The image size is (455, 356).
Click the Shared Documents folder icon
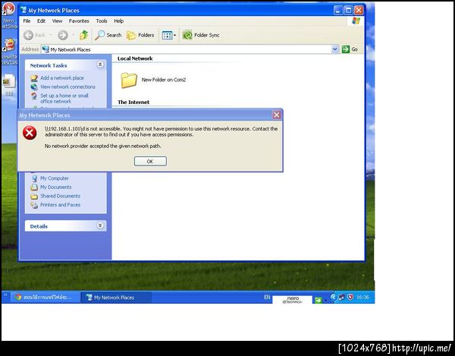coord(34,197)
